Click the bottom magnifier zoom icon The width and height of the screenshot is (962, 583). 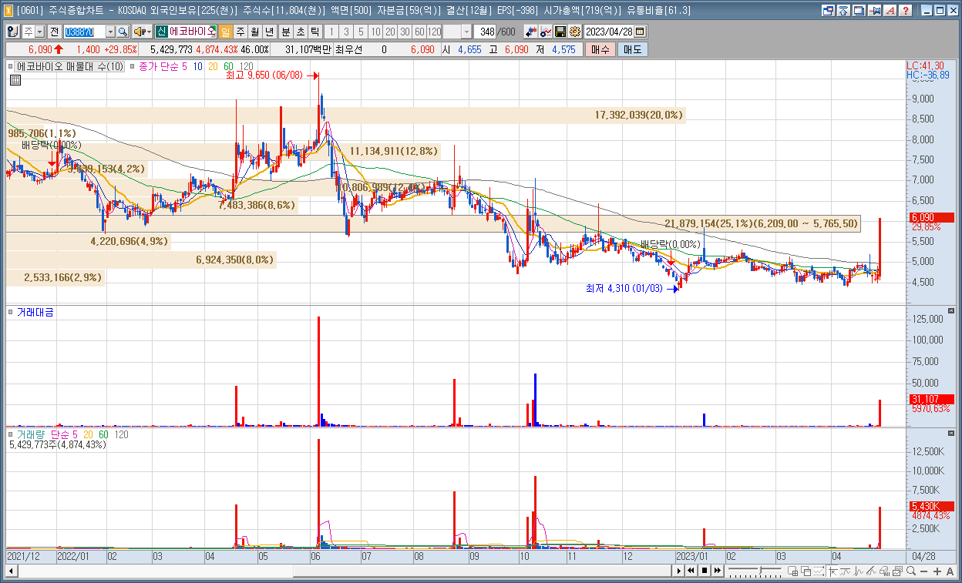click(x=911, y=571)
